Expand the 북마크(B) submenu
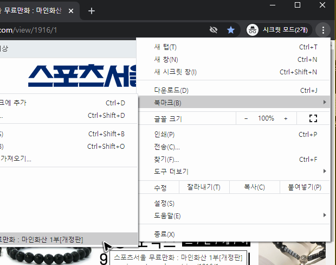The height and width of the screenshot is (265, 336). tap(234, 103)
